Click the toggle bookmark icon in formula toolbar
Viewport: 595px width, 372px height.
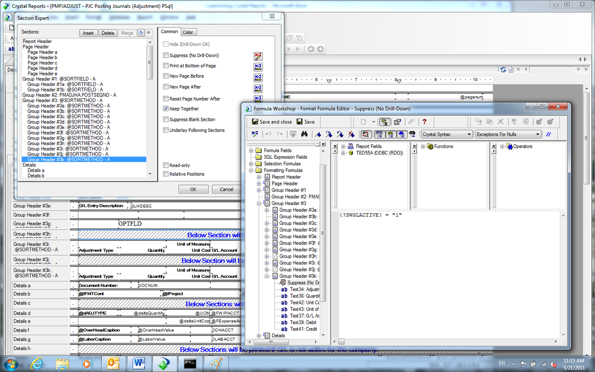tap(318, 134)
